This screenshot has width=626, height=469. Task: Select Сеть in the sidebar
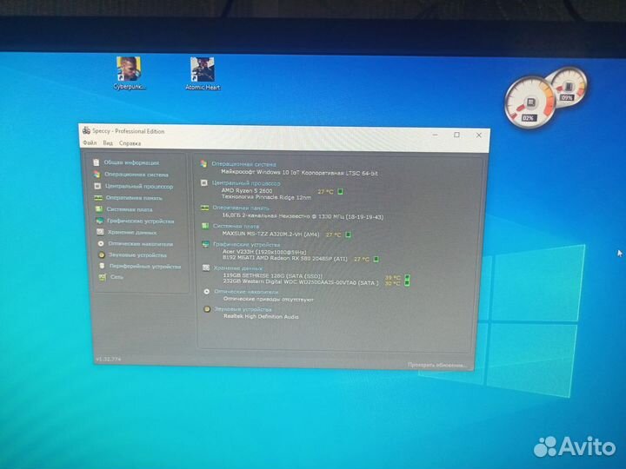click(x=117, y=277)
